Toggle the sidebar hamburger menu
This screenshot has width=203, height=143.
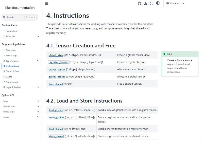(47, 3)
